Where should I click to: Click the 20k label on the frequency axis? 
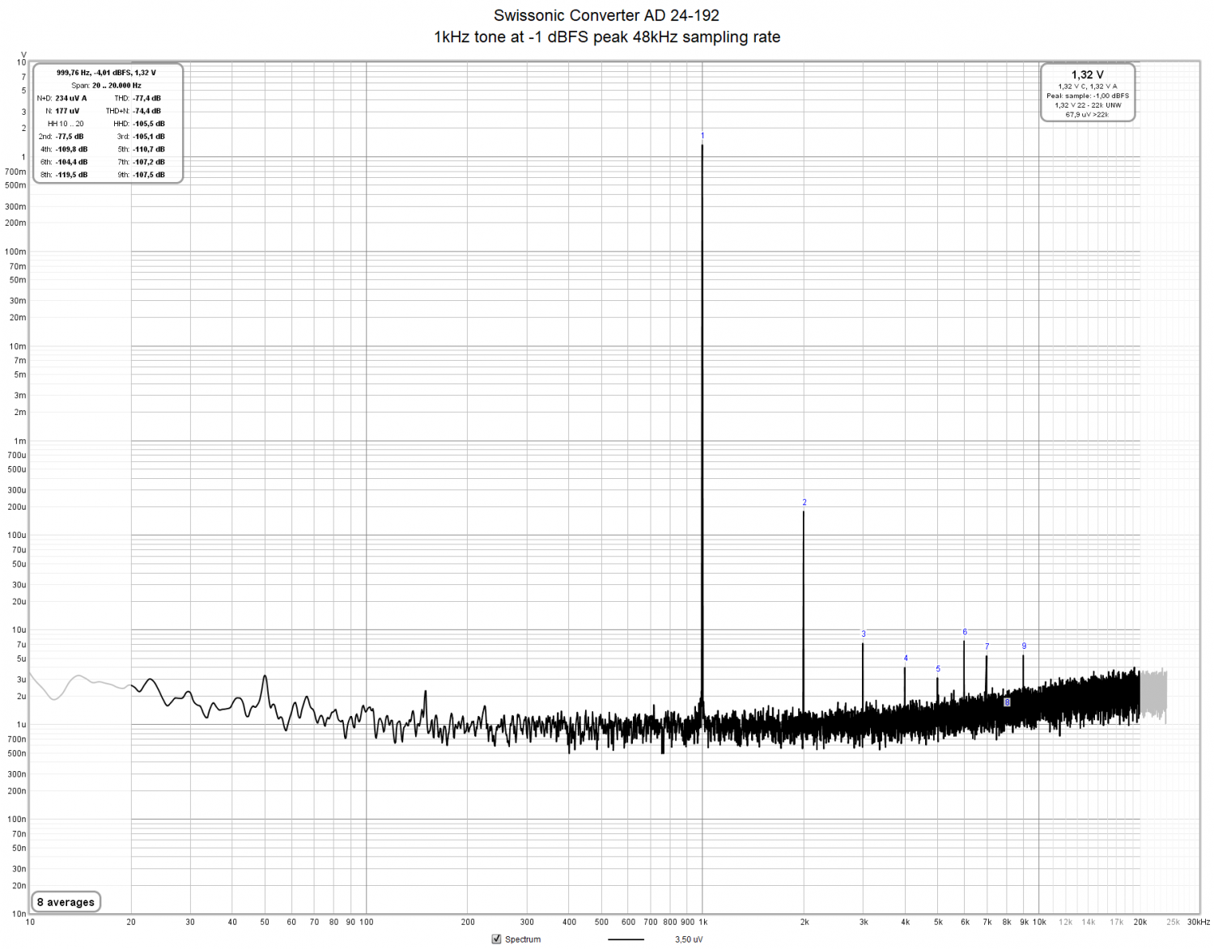coord(1140,922)
